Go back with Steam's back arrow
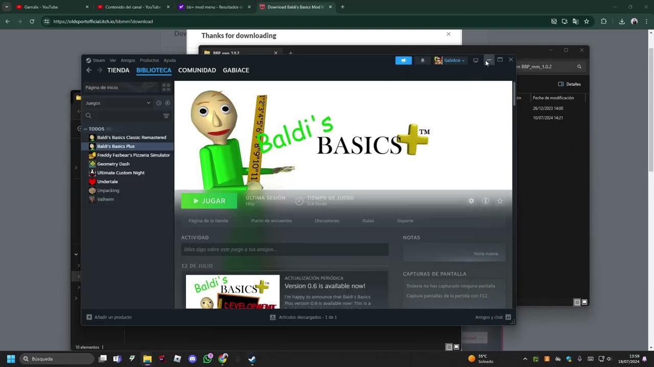Image resolution: width=654 pixels, height=367 pixels. coord(89,70)
